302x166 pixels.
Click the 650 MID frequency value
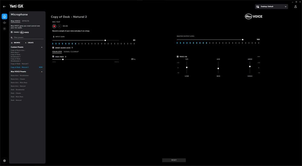(218, 59)
